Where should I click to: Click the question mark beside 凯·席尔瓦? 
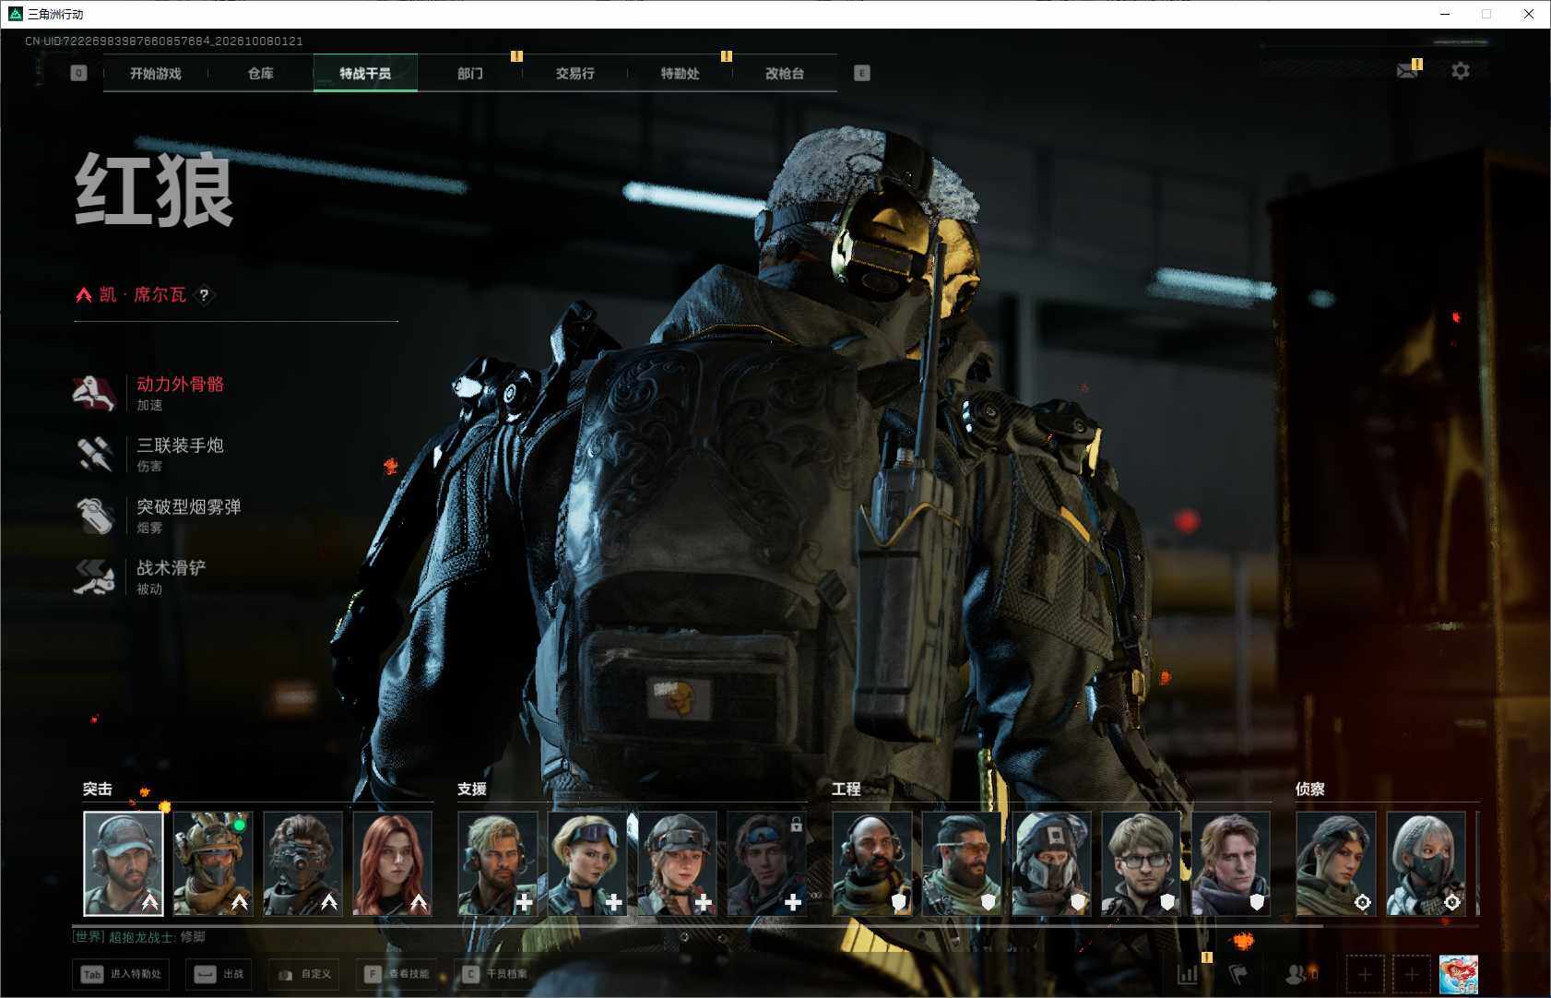tap(204, 295)
